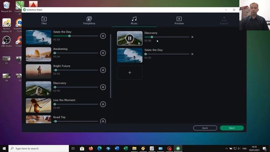
Task: Adjust Seize the Day library progress slider
Action: click(76, 36)
